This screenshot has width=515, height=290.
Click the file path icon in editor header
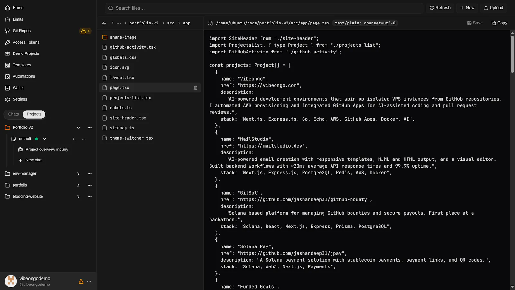pos(211,23)
